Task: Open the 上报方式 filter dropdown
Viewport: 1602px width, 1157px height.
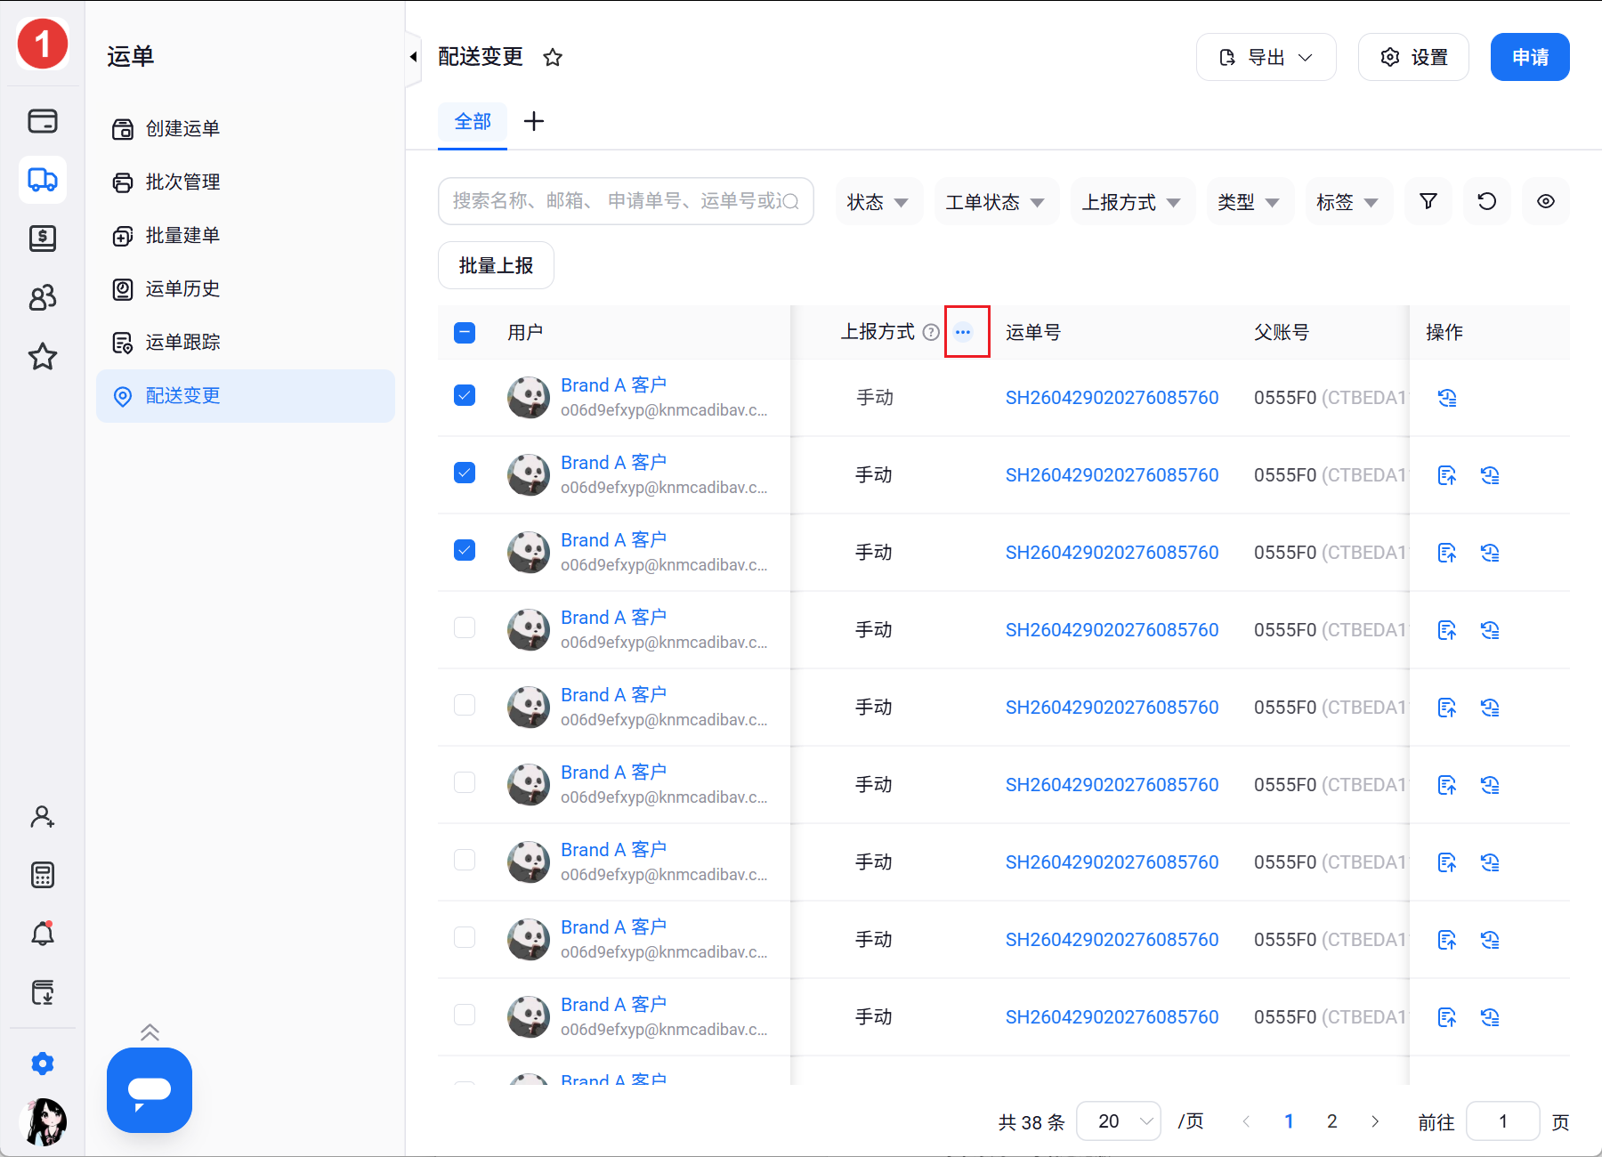Action: pos(1132,202)
